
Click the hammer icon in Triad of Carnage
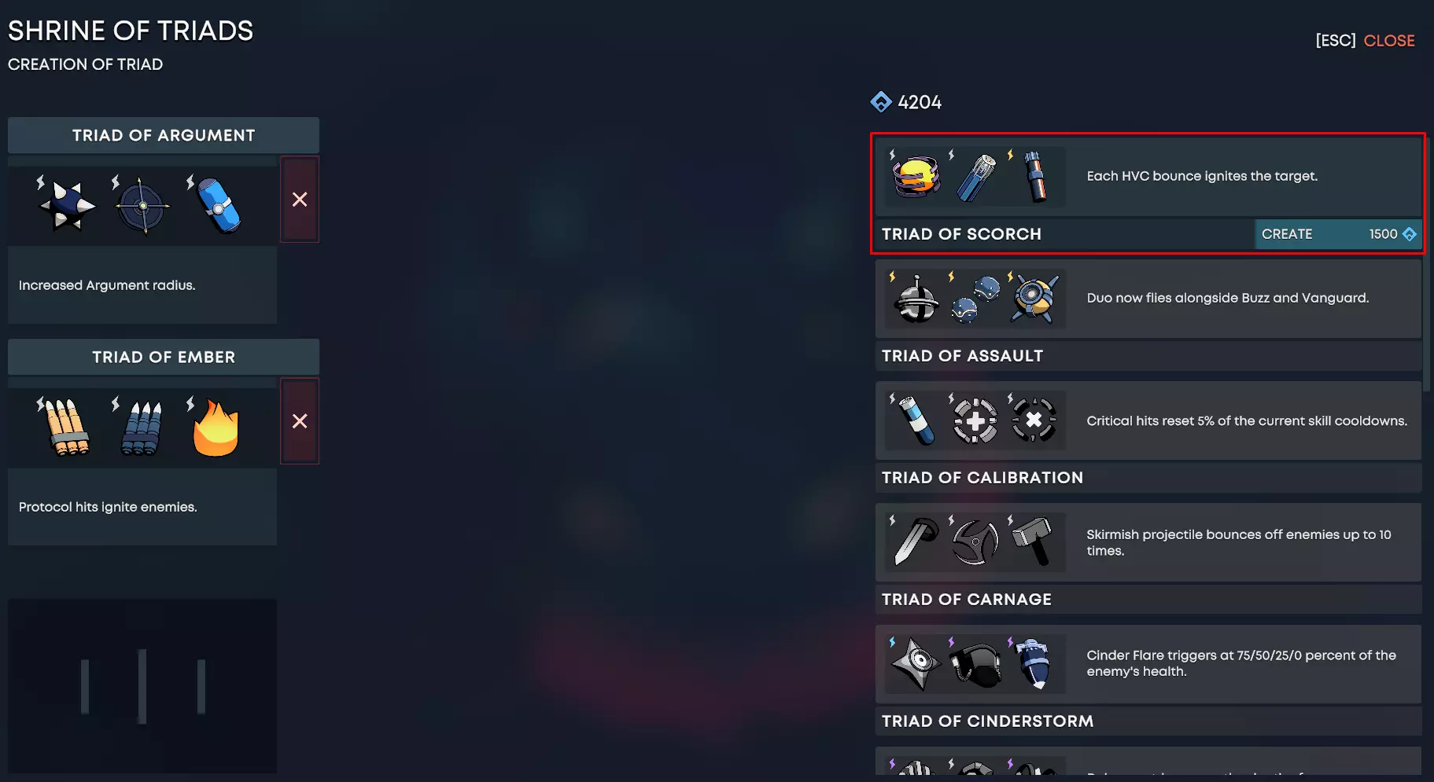(1033, 542)
